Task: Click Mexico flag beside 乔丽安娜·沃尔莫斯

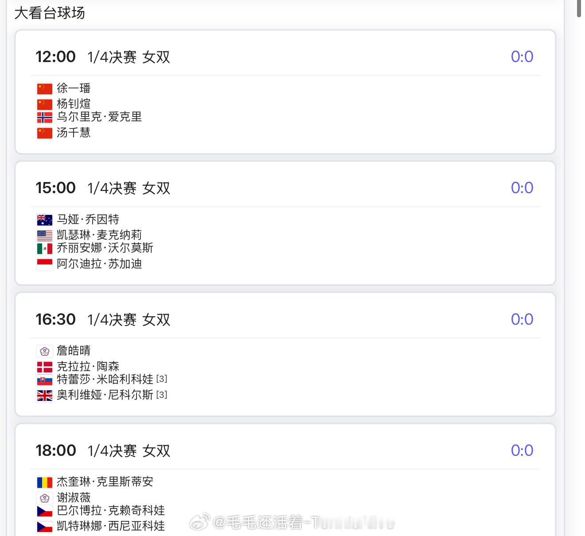Action: [x=45, y=248]
